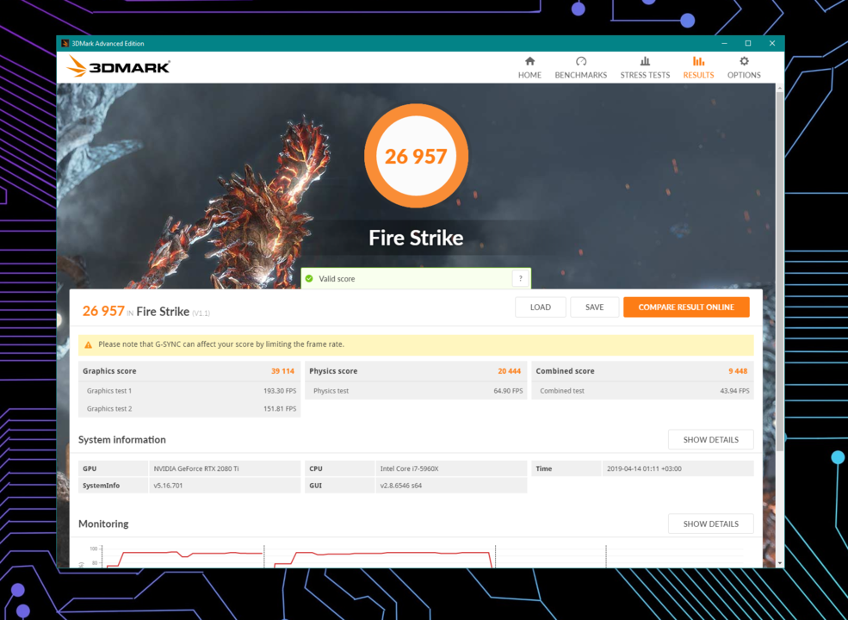Click the CPU value Intel Core i7-5960X
This screenshot has height=620, width=848.
[x=409, y=469]
